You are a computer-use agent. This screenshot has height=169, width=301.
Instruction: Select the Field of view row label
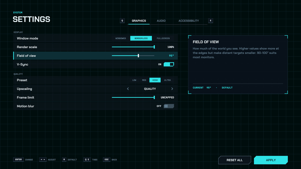tap(26, 56)
